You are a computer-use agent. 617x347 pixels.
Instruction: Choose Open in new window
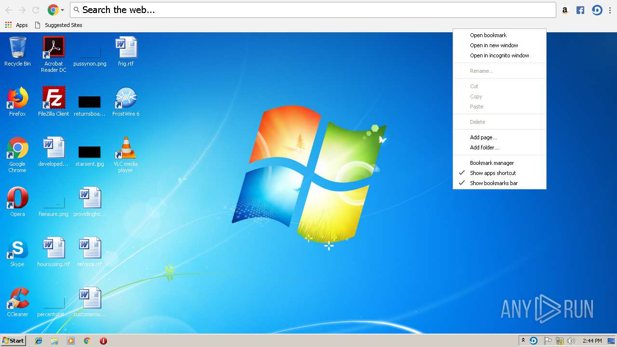499,45
